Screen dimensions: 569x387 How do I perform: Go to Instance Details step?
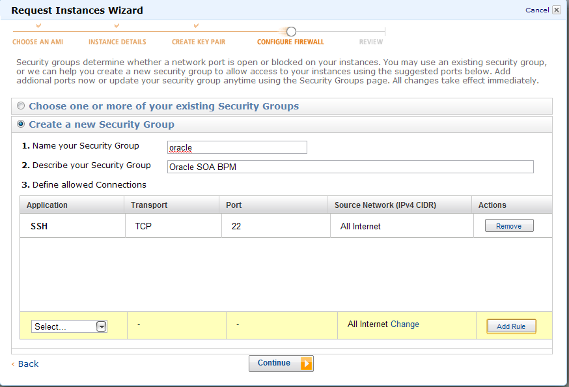pyautogui.click(x=117, y=42)
